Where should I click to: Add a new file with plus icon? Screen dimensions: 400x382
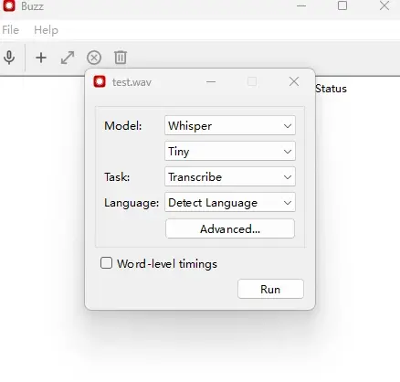click(x=41, y=58)
